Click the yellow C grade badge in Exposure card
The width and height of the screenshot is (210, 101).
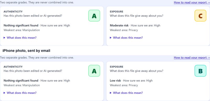[x=200, y=16]
